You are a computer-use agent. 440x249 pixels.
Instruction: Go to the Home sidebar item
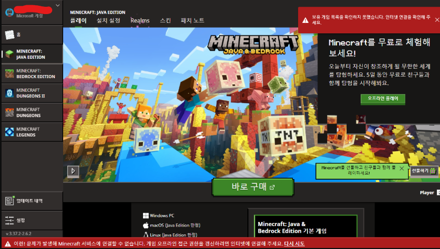pos(32,34)
